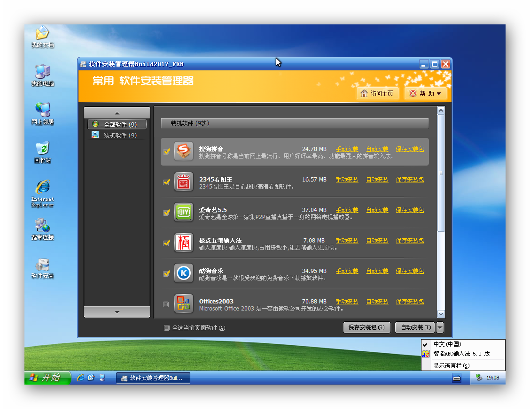The height and width of the screenshot is (409, 530).
Task: Select 网上邻居 desktop icon
Action: point(43,114)
